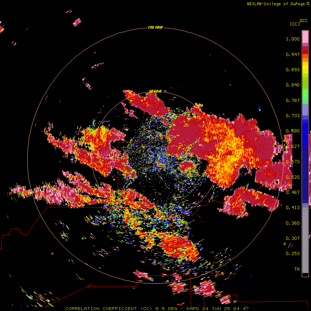
Task: Select the 1.000 scale value
Action: 293,39
